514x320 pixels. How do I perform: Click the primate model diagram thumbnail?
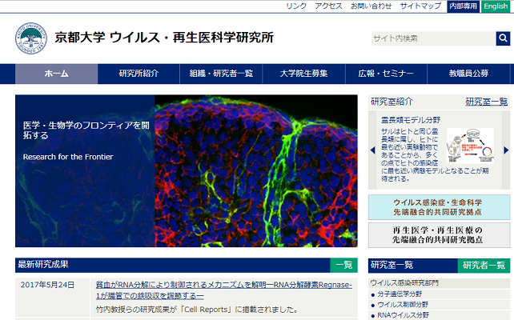pos(470,146)
